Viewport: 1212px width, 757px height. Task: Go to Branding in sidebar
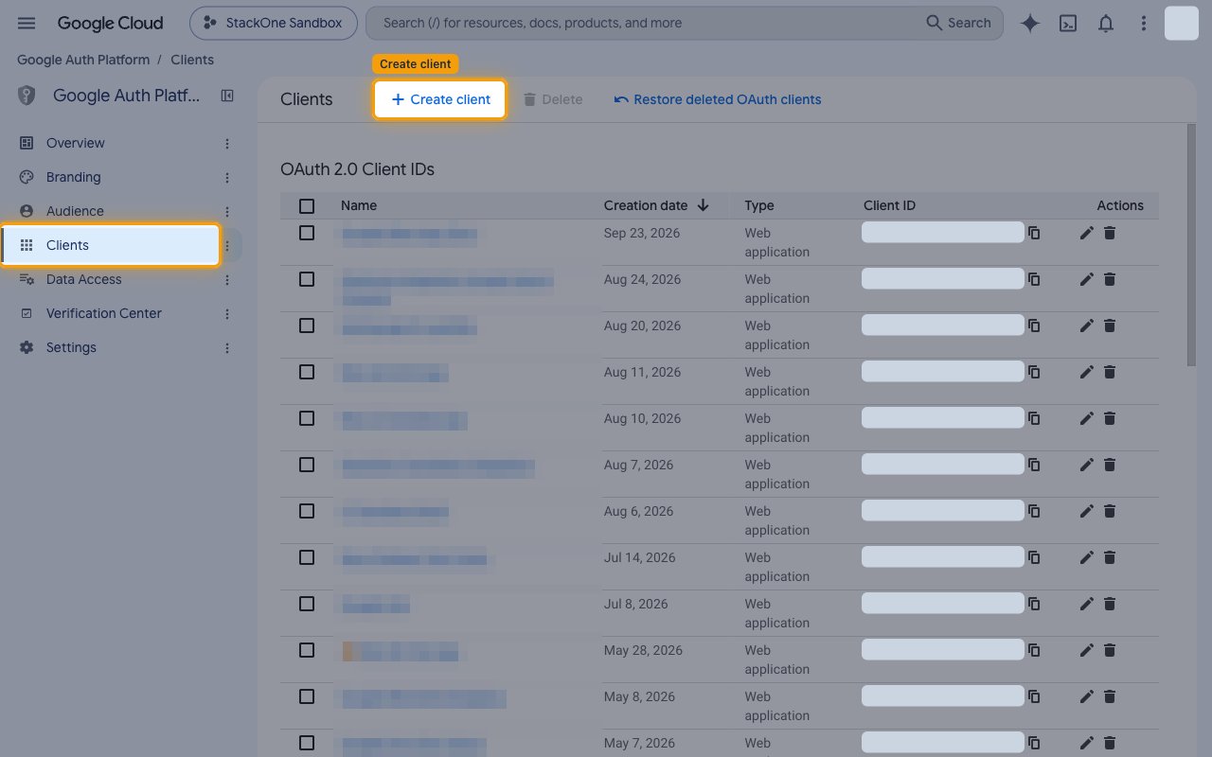[74, 177]
